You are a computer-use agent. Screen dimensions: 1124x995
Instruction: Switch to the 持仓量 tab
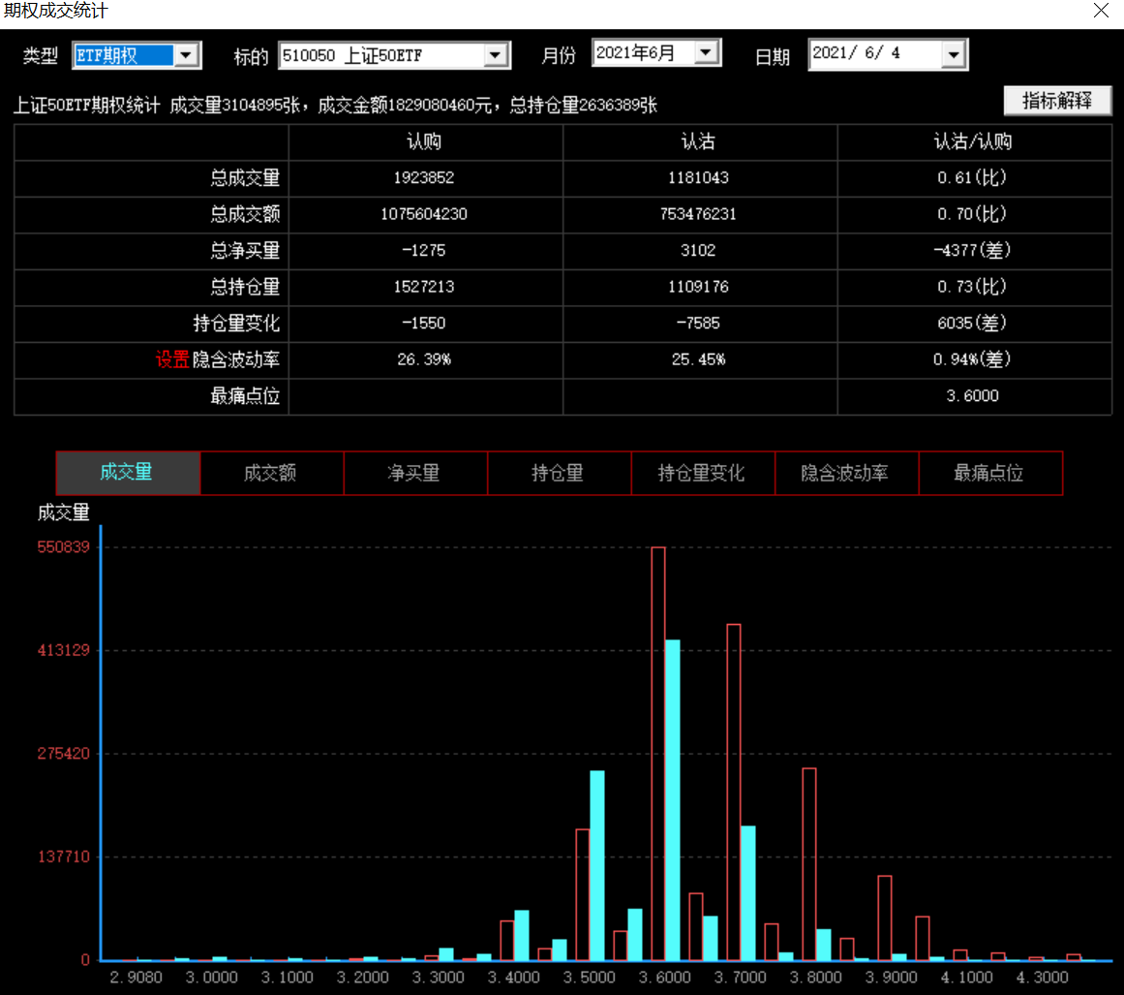pos(559,473)
